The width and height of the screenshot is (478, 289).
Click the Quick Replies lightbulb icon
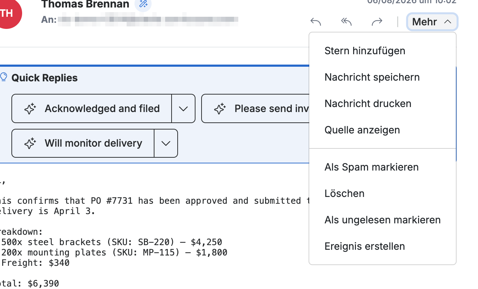point(4,77)
